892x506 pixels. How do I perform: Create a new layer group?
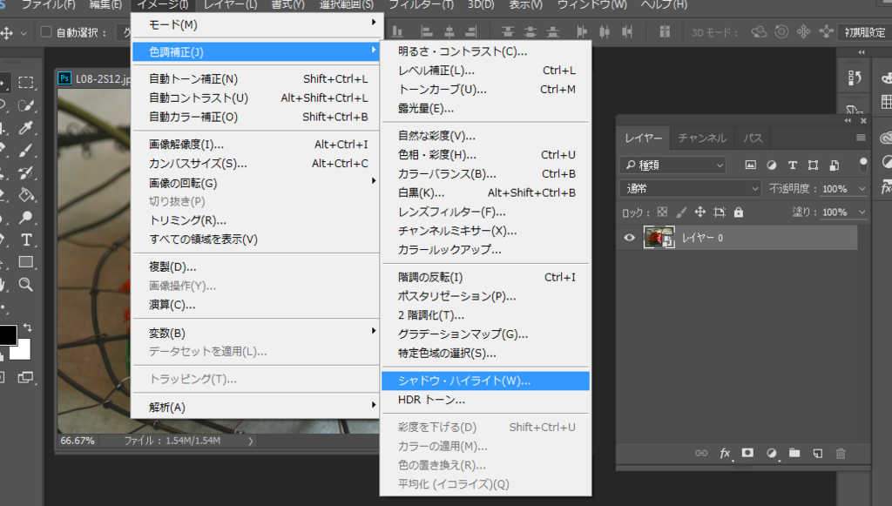[x=794, y=453]
